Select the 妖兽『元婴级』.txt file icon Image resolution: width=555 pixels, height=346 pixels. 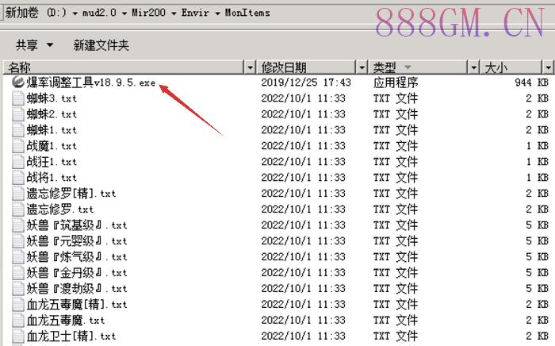point(18,241)
